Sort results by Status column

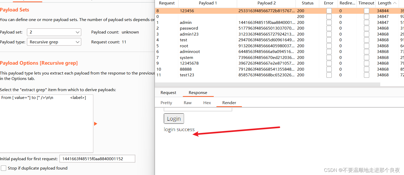pos(308,3)
